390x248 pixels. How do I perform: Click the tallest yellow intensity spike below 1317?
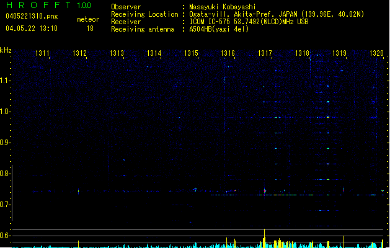[x=264, y=238]
